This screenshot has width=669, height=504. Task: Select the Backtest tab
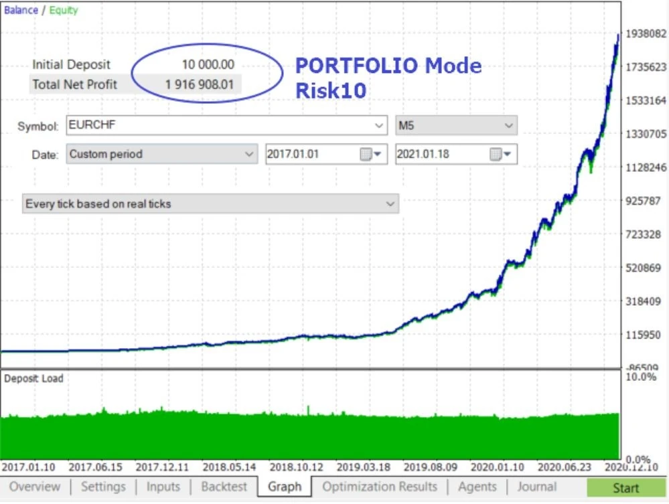tap(224, 487)
